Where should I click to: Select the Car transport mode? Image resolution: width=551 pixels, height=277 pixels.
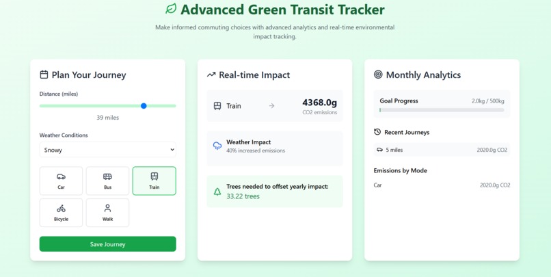point(61,181)
